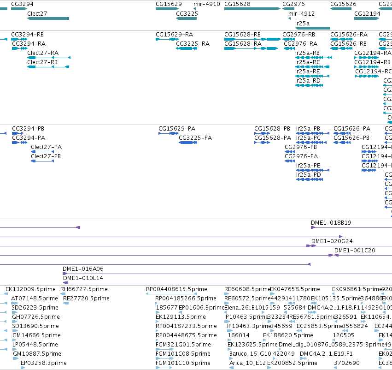Click the CG2976-RA transcript label
The image size is (392, 370).
pos(300,44)
